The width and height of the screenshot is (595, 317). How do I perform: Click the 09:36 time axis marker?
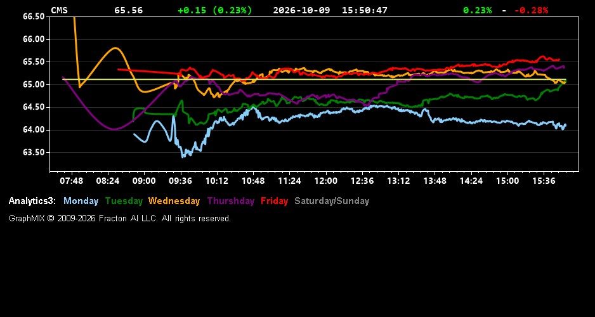180,181
